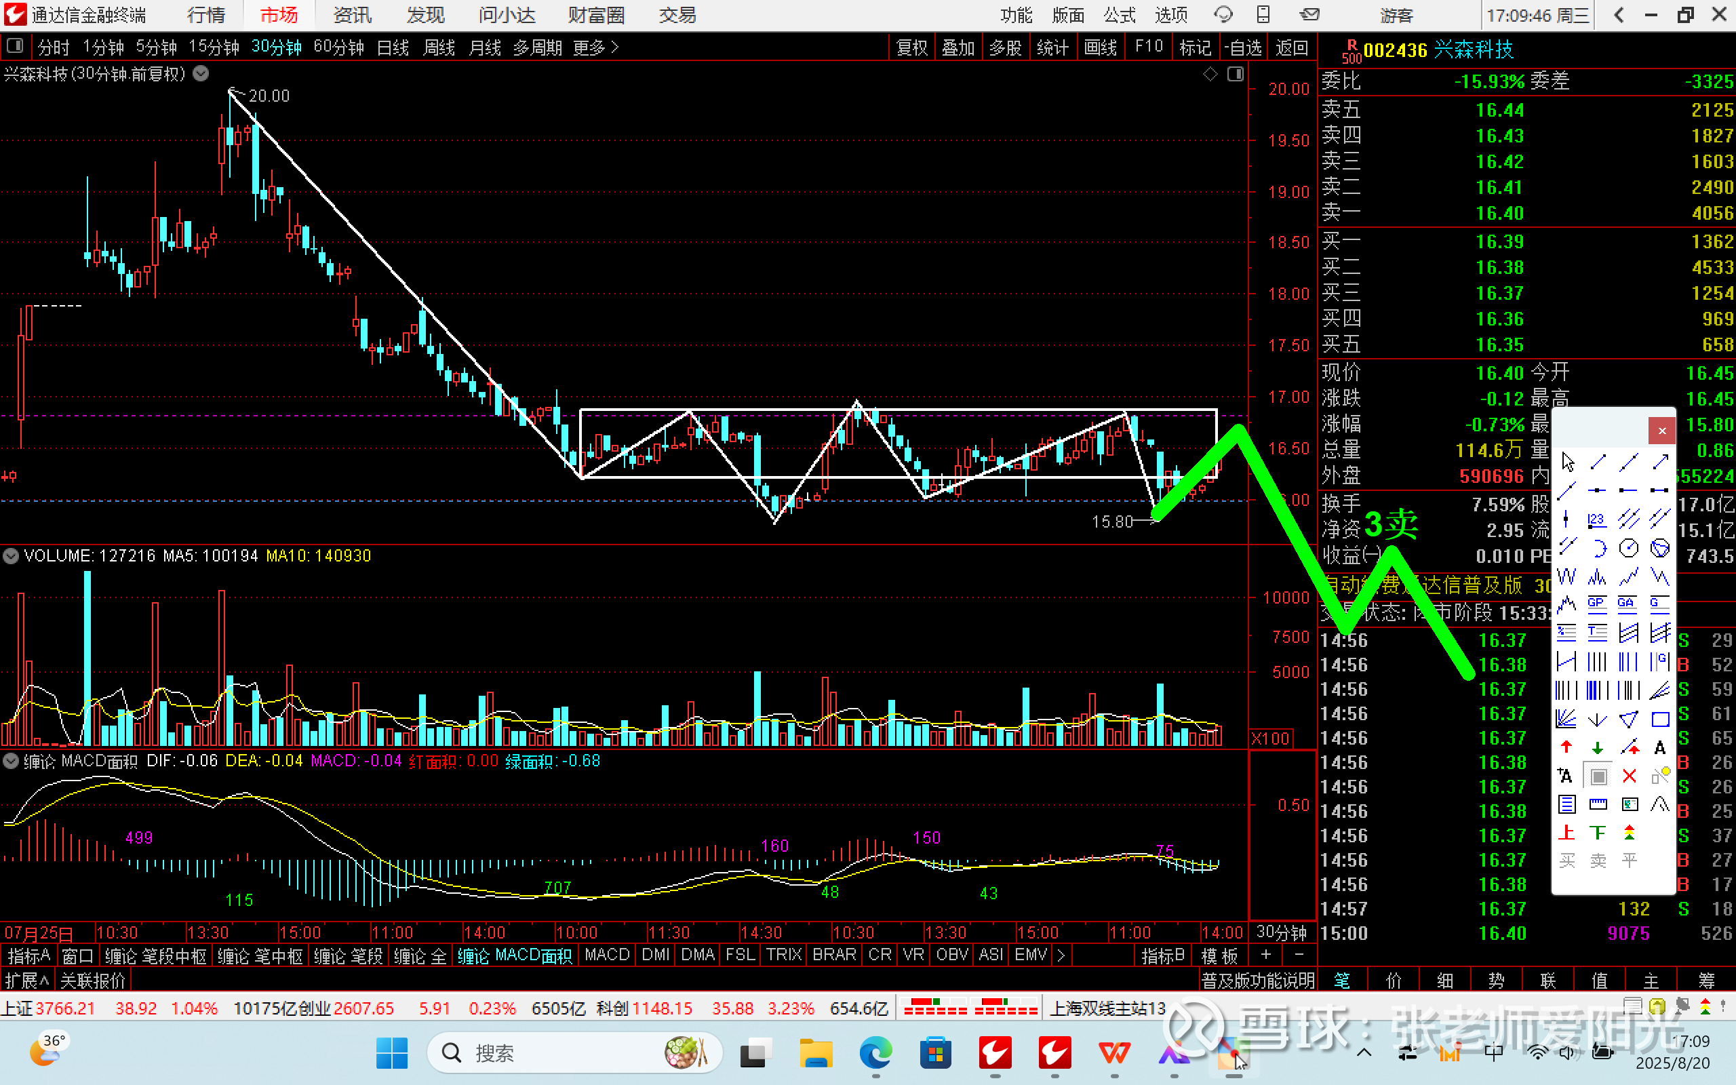
Task: Open the 交易 menu
Action: pyautogui.click(x=677, y=15)
